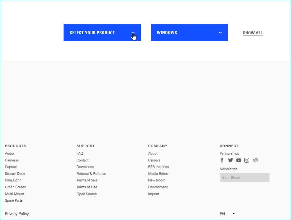View the Terms of Use
Image resolution: width=291 pixels, height=220 pixels.
pyautogui.click(x=87, y=187)
